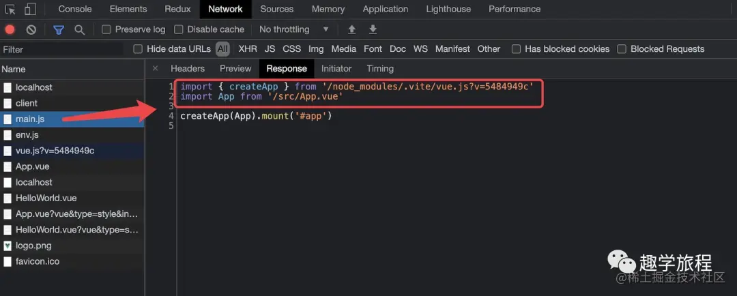Click the logo.png file icon
737x296 pixels.
7,246
